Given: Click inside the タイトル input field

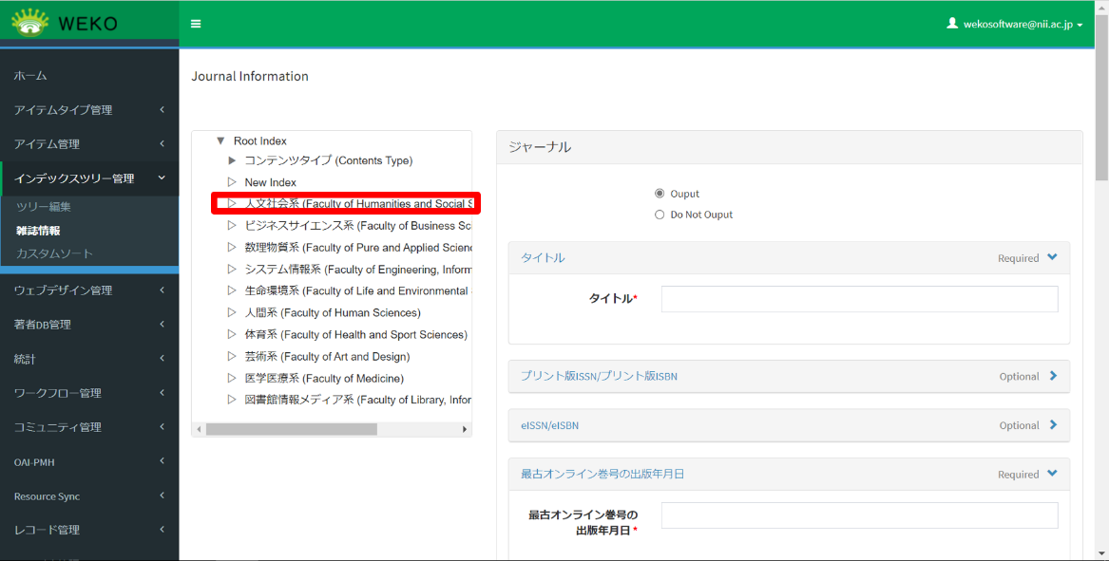Looking at the screenshot, I should (858, 298).
